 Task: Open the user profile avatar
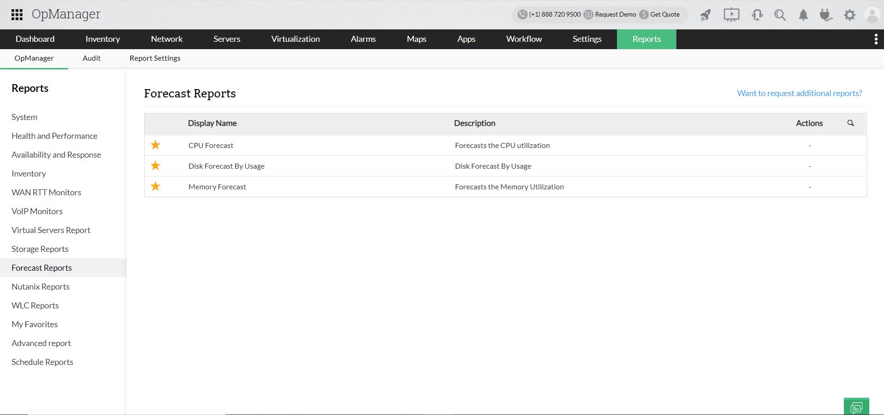point(872,15)
